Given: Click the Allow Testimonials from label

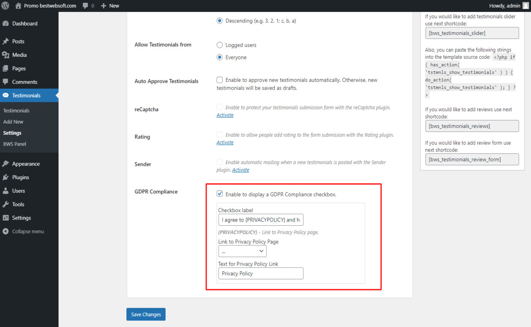Looking at the screenshot, I should [163, 45].
